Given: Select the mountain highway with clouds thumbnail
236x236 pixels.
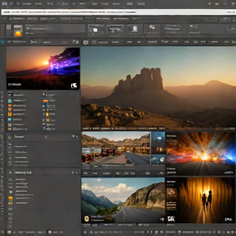Looking at the screenshot, I should pyautogui.click(x=123, y=201).
